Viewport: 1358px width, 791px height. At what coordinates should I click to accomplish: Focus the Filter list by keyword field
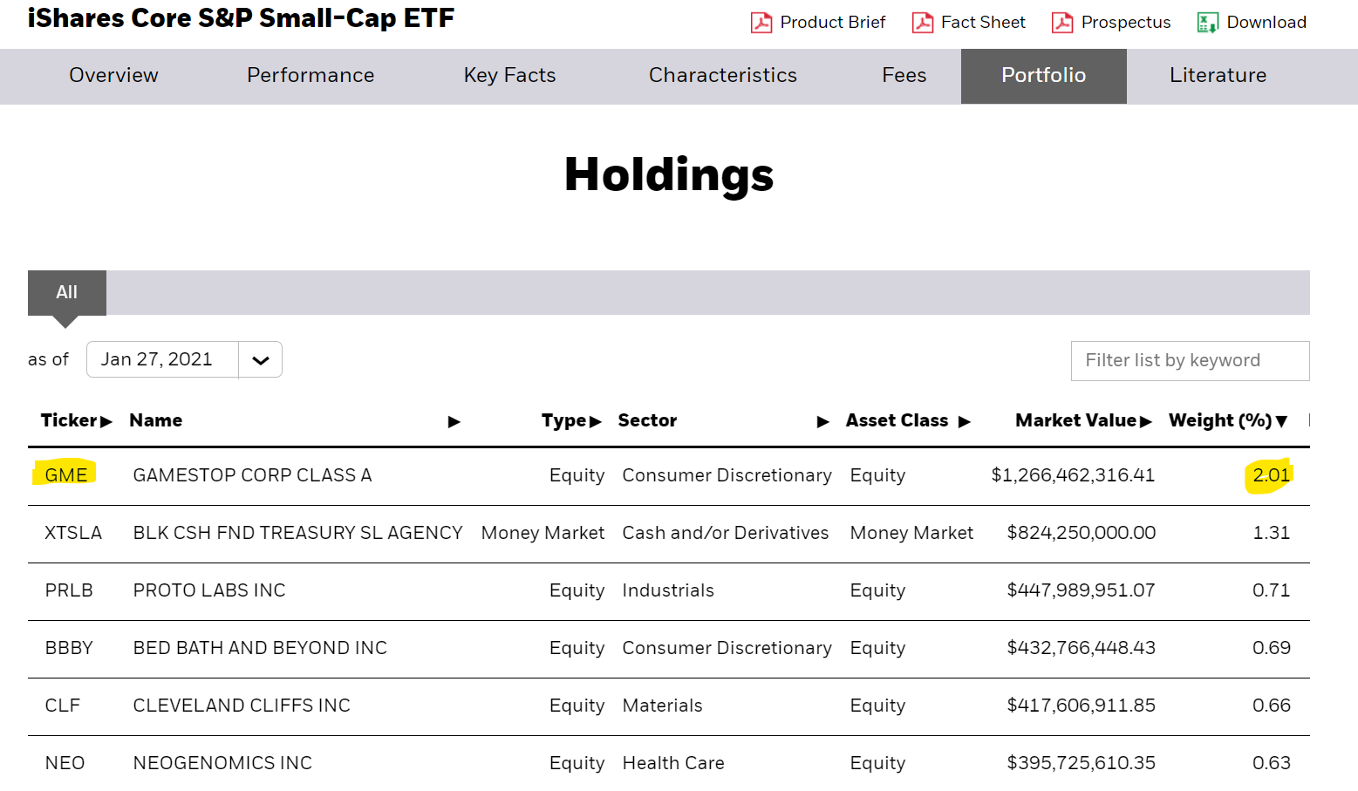(1190, 361)
